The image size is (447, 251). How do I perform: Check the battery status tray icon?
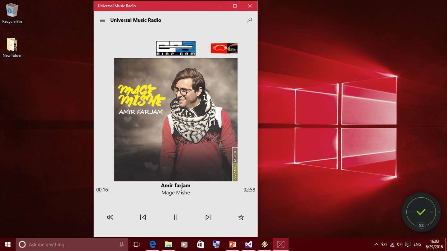tap(384, 244)
